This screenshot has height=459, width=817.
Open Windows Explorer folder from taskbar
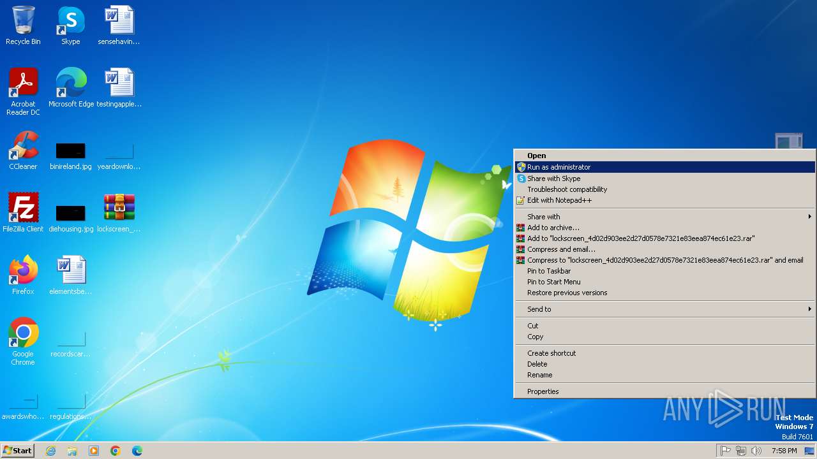pos(72,451)
